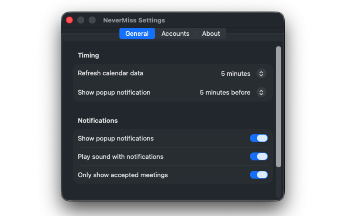Viewport: 346px width, 216px height.
Task: Switch to the Accounts tab
Action: (x=175, y=33)
